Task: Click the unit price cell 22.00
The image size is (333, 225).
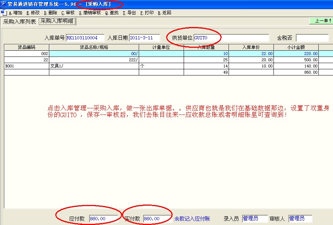Action: (x=251, y=54)
